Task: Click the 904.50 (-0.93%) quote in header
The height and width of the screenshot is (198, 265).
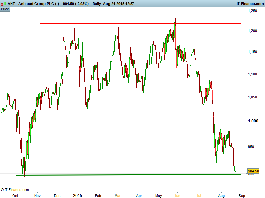Action: [x=76, y=3]
